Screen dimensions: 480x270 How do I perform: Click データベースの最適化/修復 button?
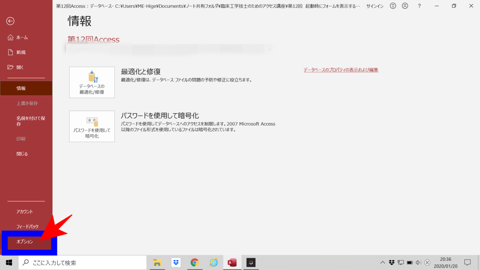92,82
